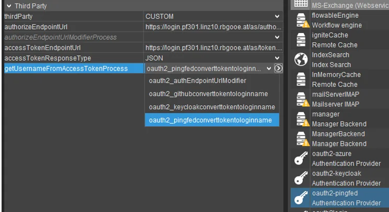Toggle getUsernameFromAccessTokenProcess dropdown arrow
This screenshot has height=212, width=389.
point(269,68)
